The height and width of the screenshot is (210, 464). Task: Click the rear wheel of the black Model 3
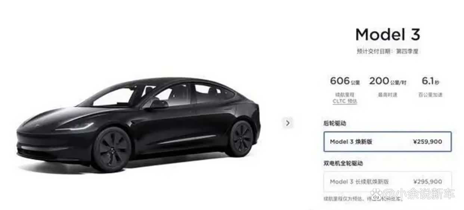[x=240, y=138]
